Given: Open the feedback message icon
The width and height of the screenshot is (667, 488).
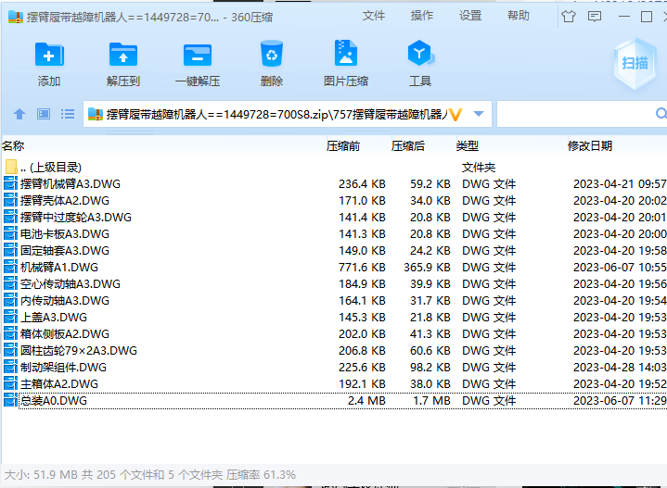Looking at the screenshot, I should (595, 17).
